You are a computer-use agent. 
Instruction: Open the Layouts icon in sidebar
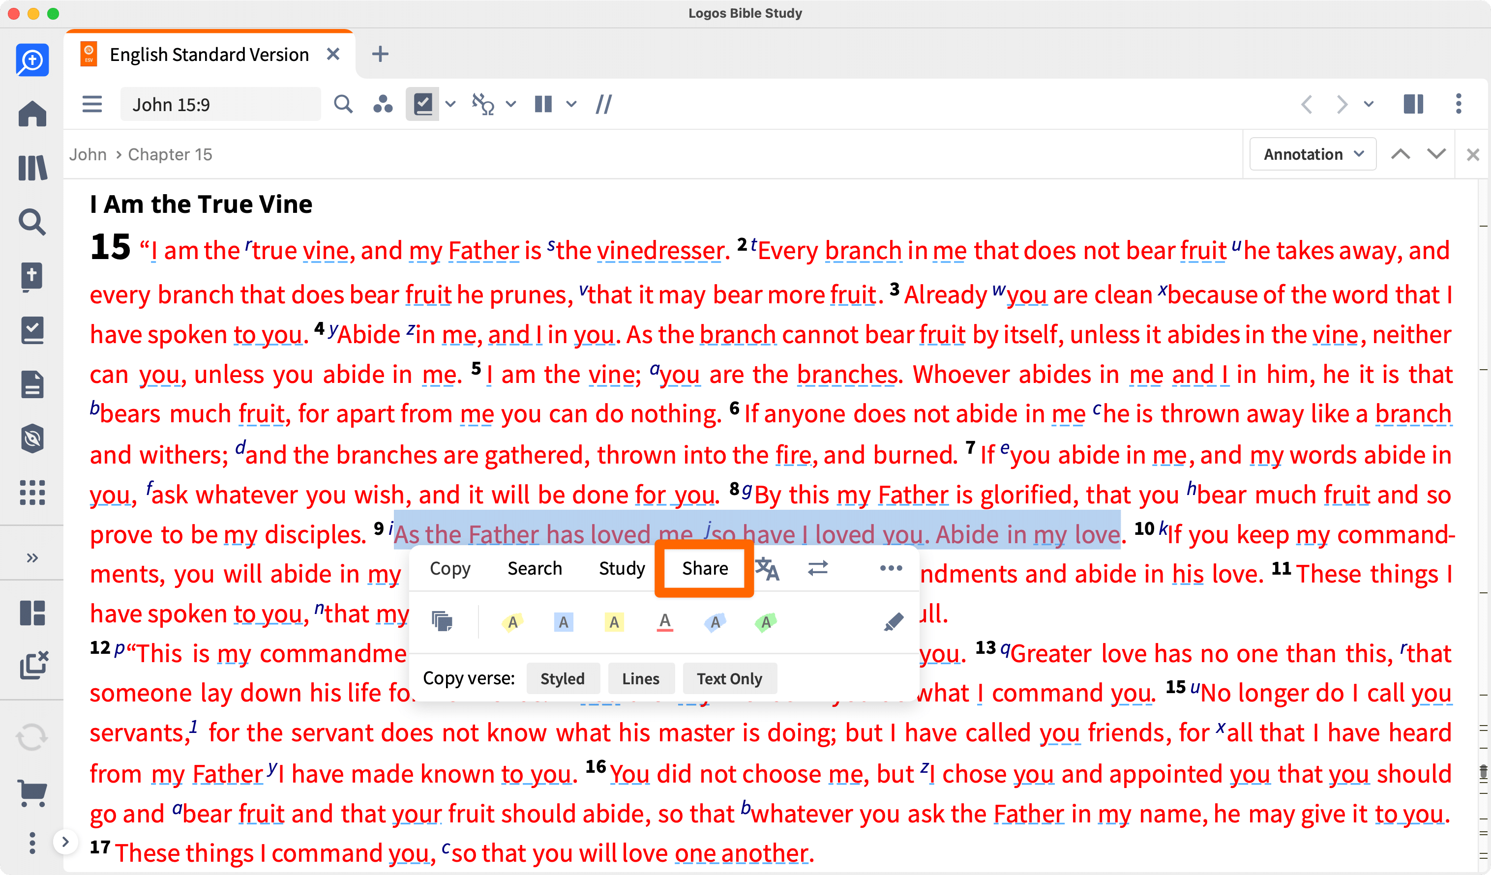click(x=32, y=613)
